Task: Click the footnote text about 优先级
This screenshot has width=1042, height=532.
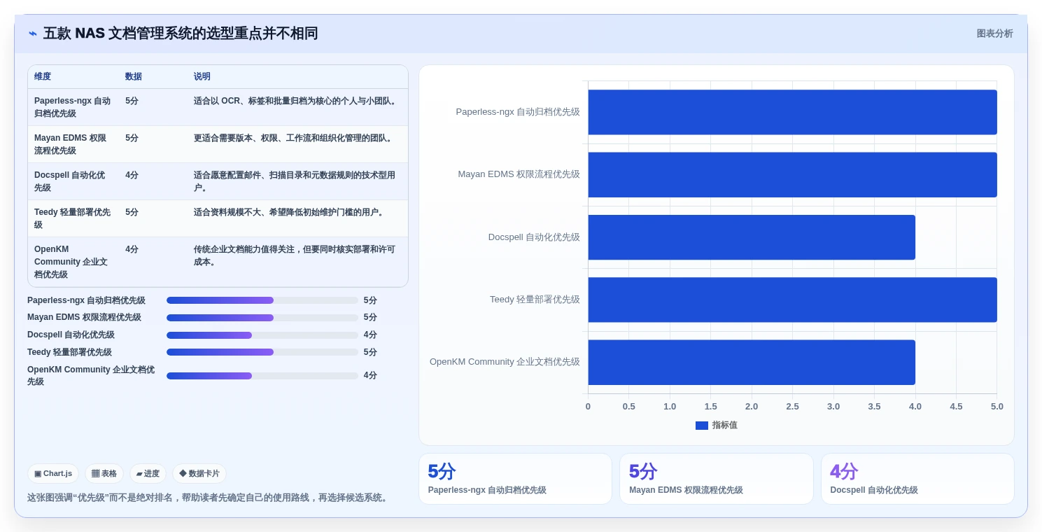Action: (209, 498)
